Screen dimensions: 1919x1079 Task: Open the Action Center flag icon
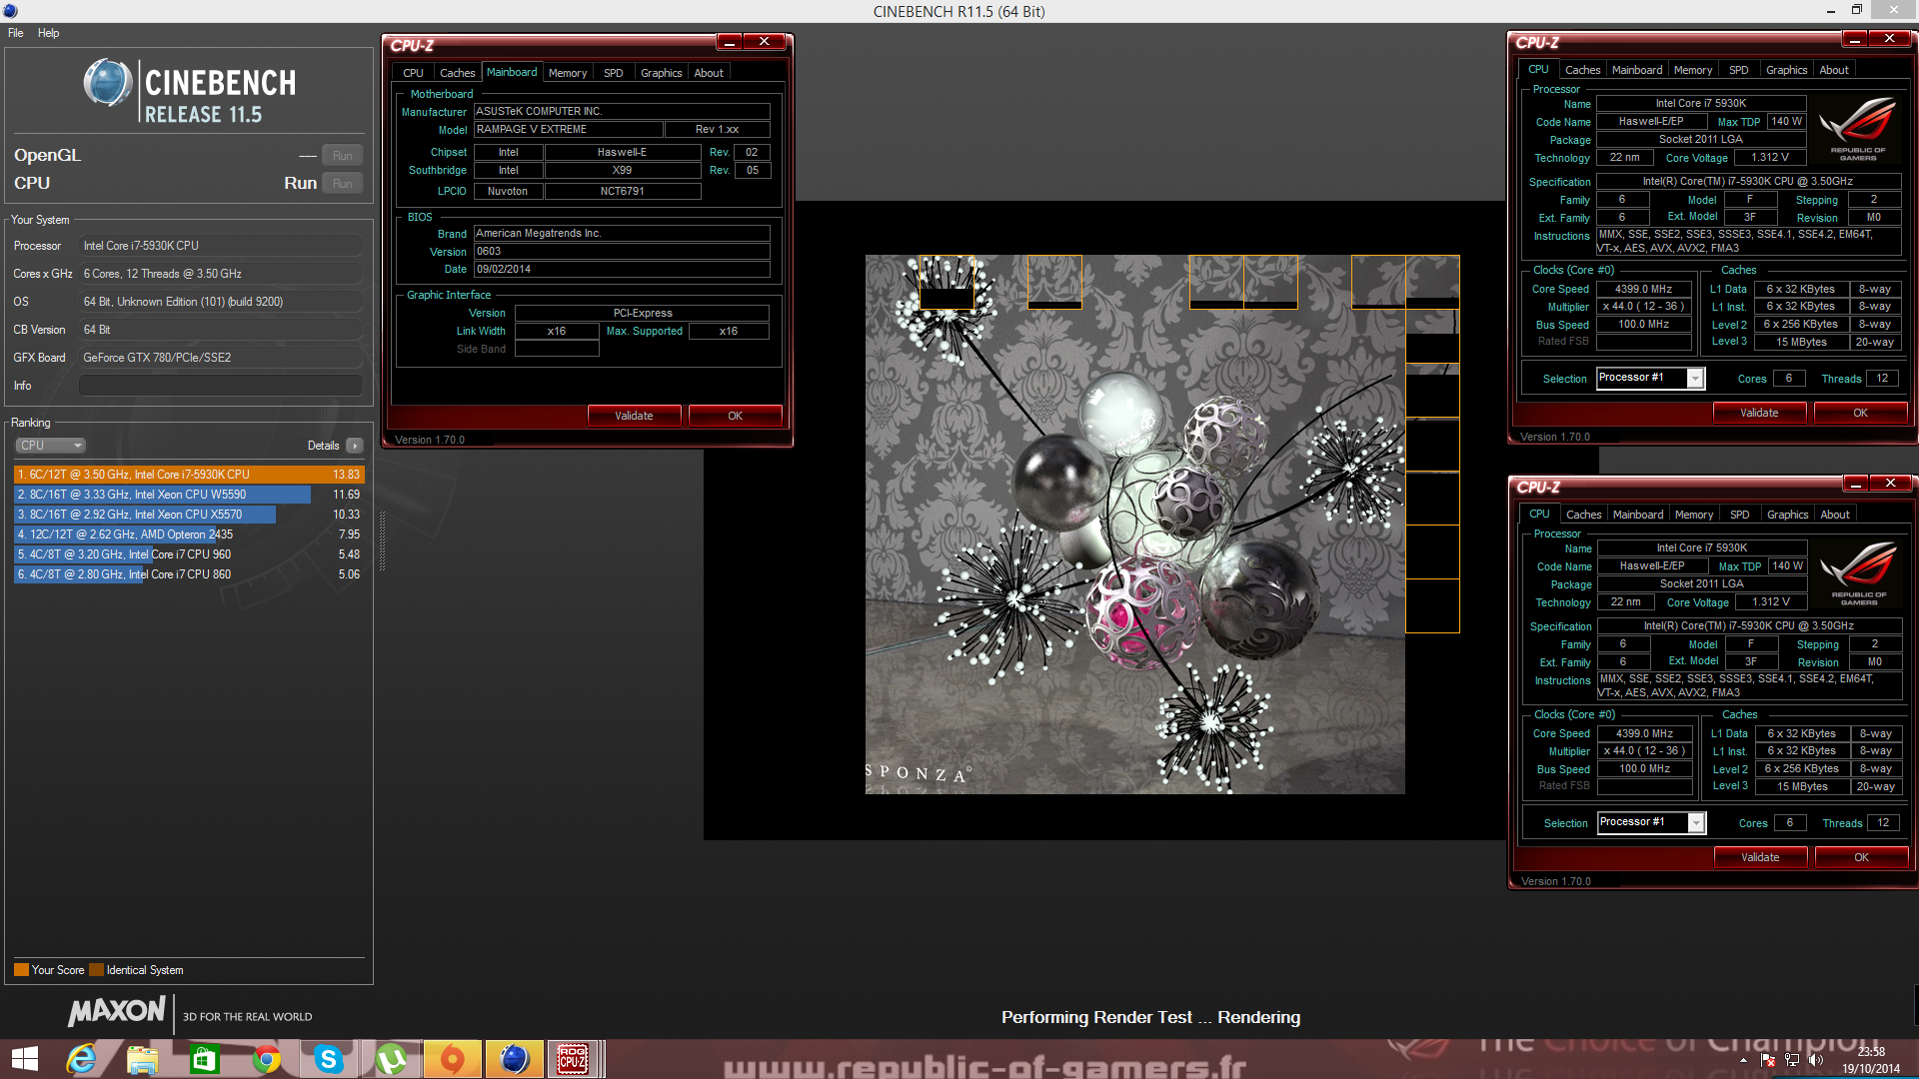pos(1767,1060)
